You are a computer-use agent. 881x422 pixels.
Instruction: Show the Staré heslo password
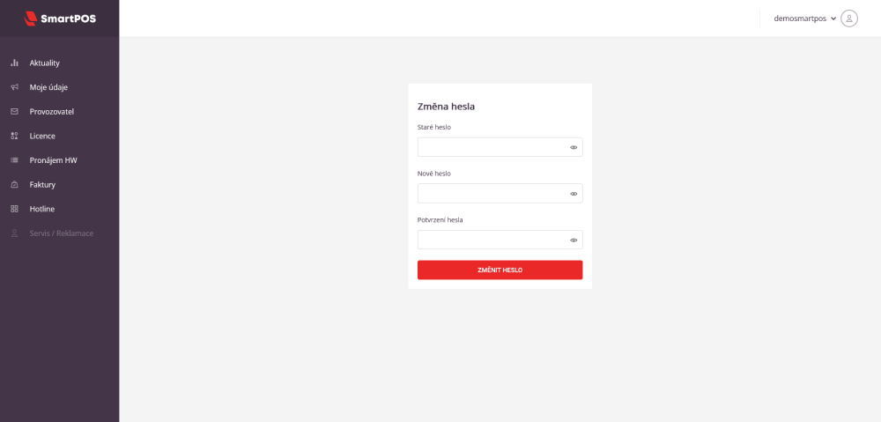574,147
